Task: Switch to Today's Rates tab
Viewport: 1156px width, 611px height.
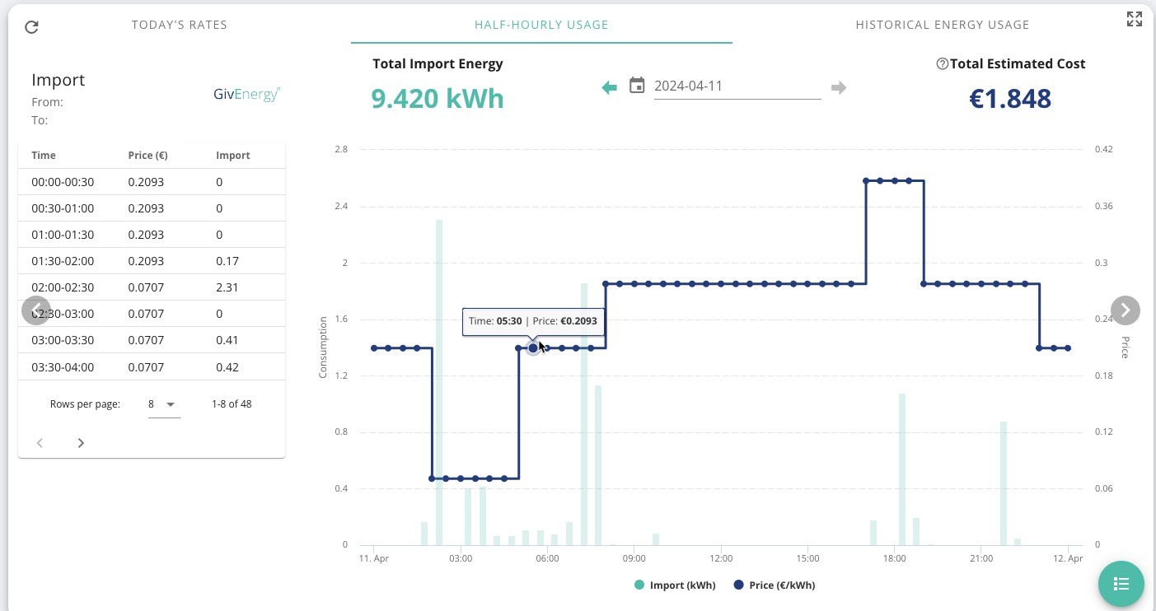Action: tap(180, 25)
